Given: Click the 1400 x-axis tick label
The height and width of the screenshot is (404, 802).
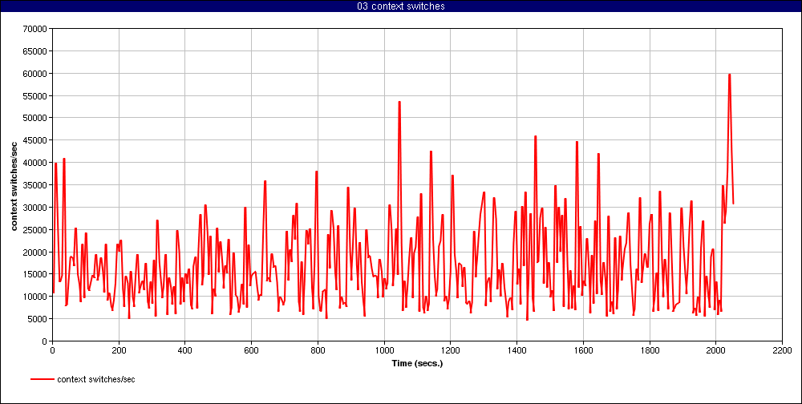Looking at the screenshot, I should coord(516,350).
